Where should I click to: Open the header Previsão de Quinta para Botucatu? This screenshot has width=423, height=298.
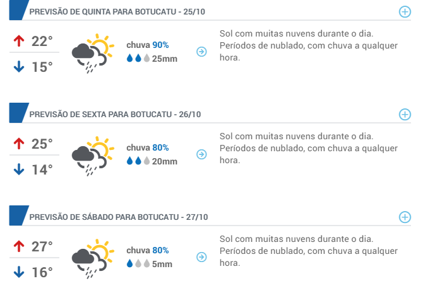tap(117, 12)
